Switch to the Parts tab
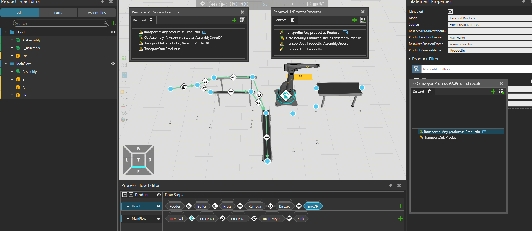532x231 pixels. click(x=58, y=13)
